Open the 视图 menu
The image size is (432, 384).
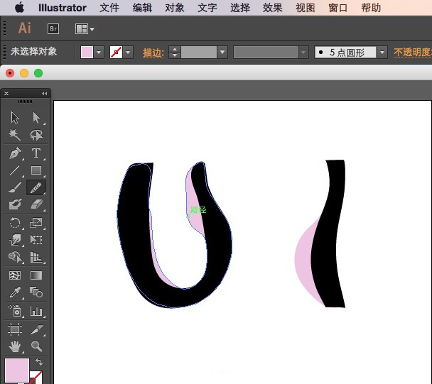click(306, 8)
